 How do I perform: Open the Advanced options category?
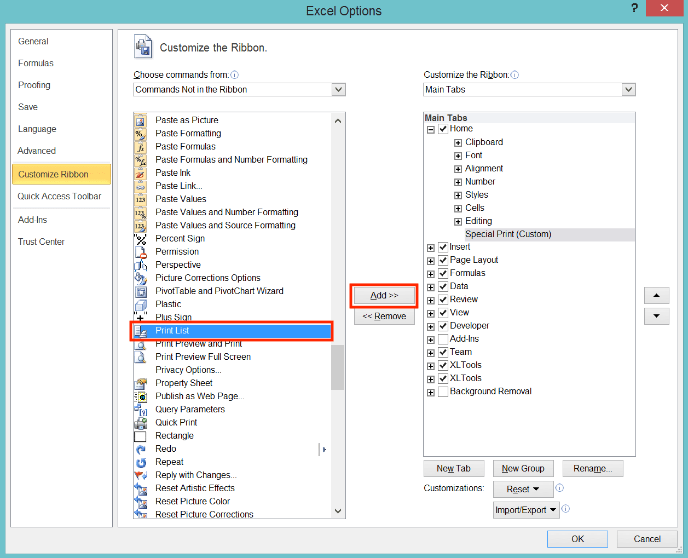[37, 151]
